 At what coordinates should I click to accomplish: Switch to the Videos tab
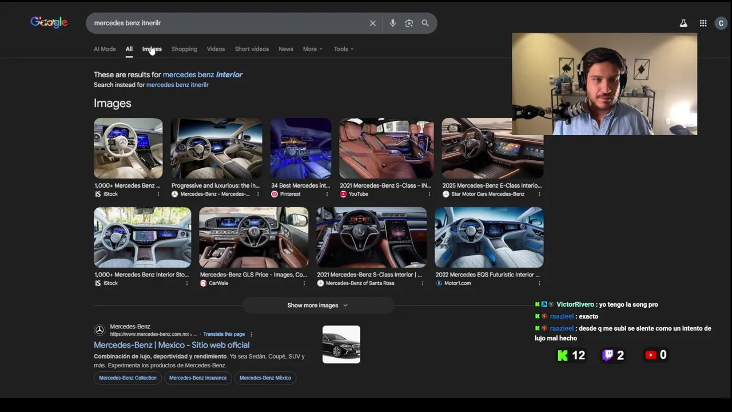(x=216, y=49)
